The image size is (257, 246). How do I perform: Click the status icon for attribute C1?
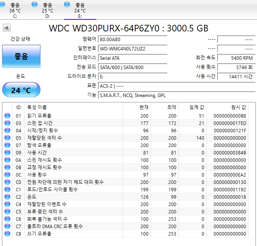tap(7, 189)
